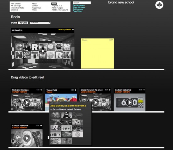Click the Logout link in navigation
Image resolution: width=173 pixels, height=150 pixels.
[x=60, y=8]
